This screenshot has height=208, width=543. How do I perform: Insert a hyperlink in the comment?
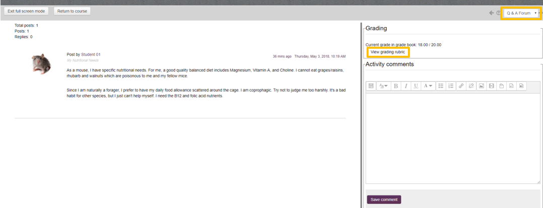coord(461,86)
